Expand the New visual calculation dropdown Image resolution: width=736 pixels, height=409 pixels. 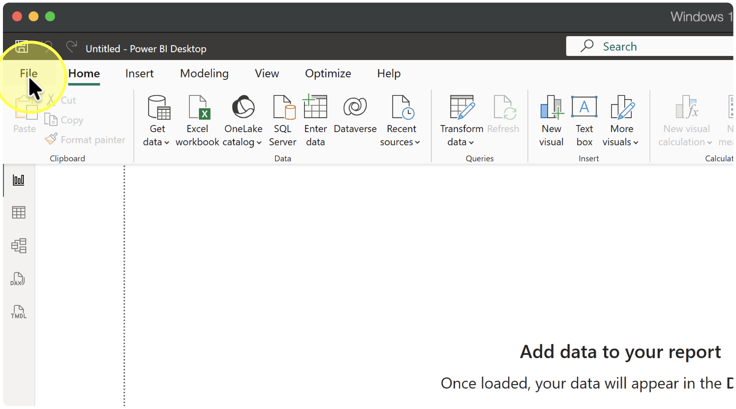pyautogui.click(x=709, y=142)
